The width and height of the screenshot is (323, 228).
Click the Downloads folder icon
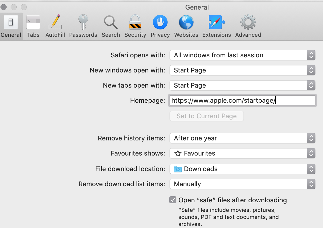tap(178, 169)
